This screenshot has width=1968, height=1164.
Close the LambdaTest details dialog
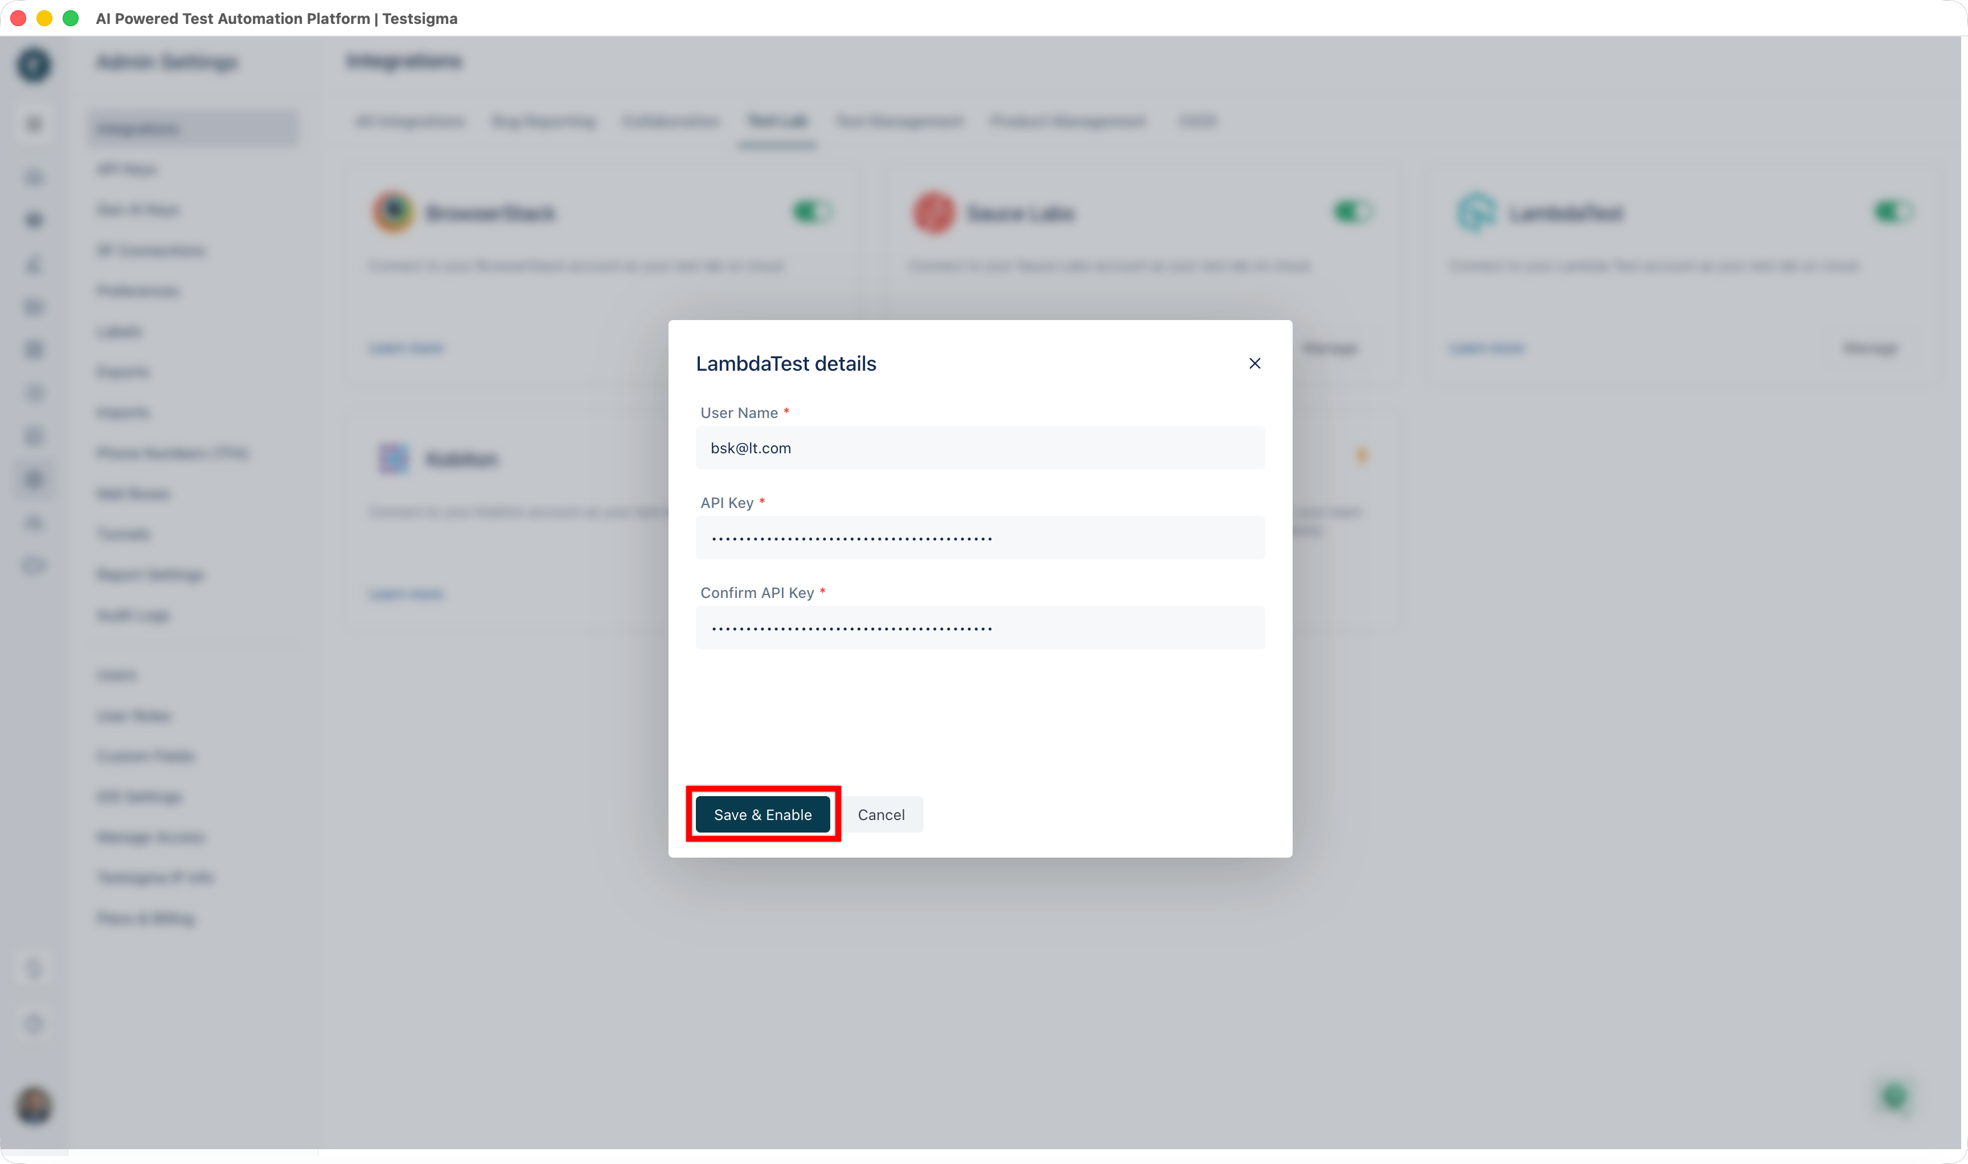1254,363
